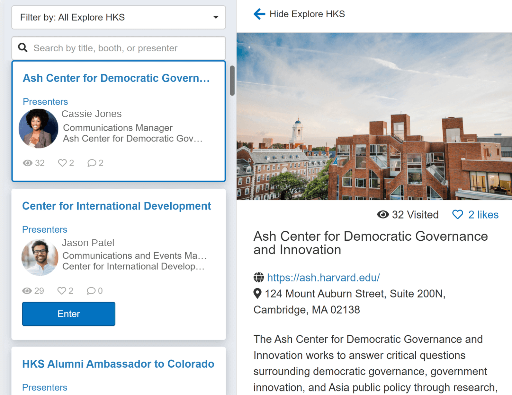Open the ash.harvard.edu website link
This screenshot has width=512, height=395.
[323, 277]
